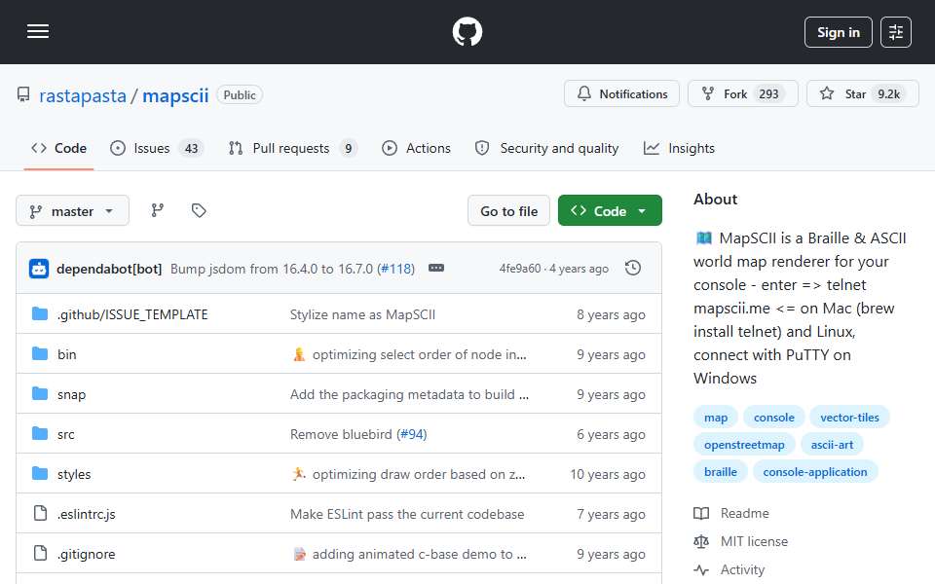Screen dimensions: 935x584
Task: Select the console topic tag
Action: 773,418
